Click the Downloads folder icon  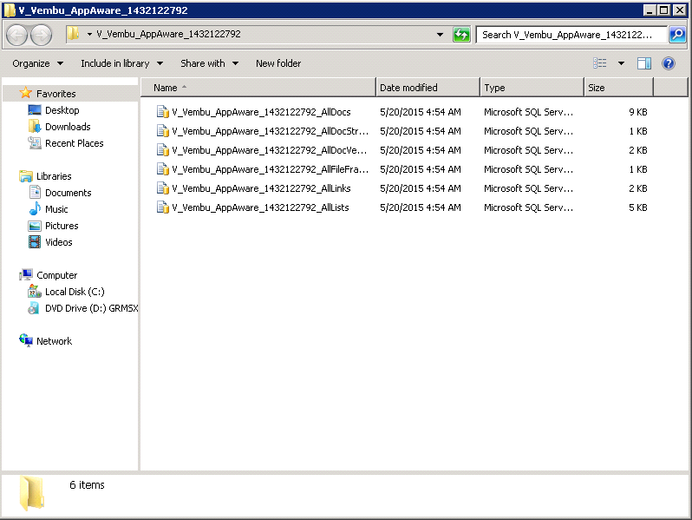click(35, 127)
